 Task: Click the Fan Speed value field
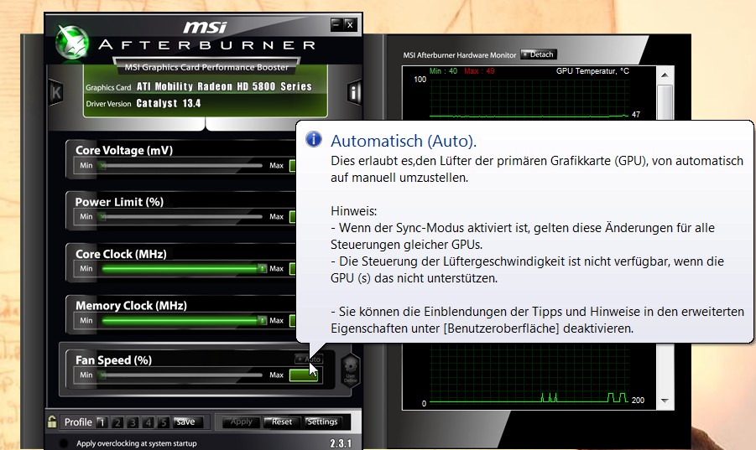(x=303, y=375)
